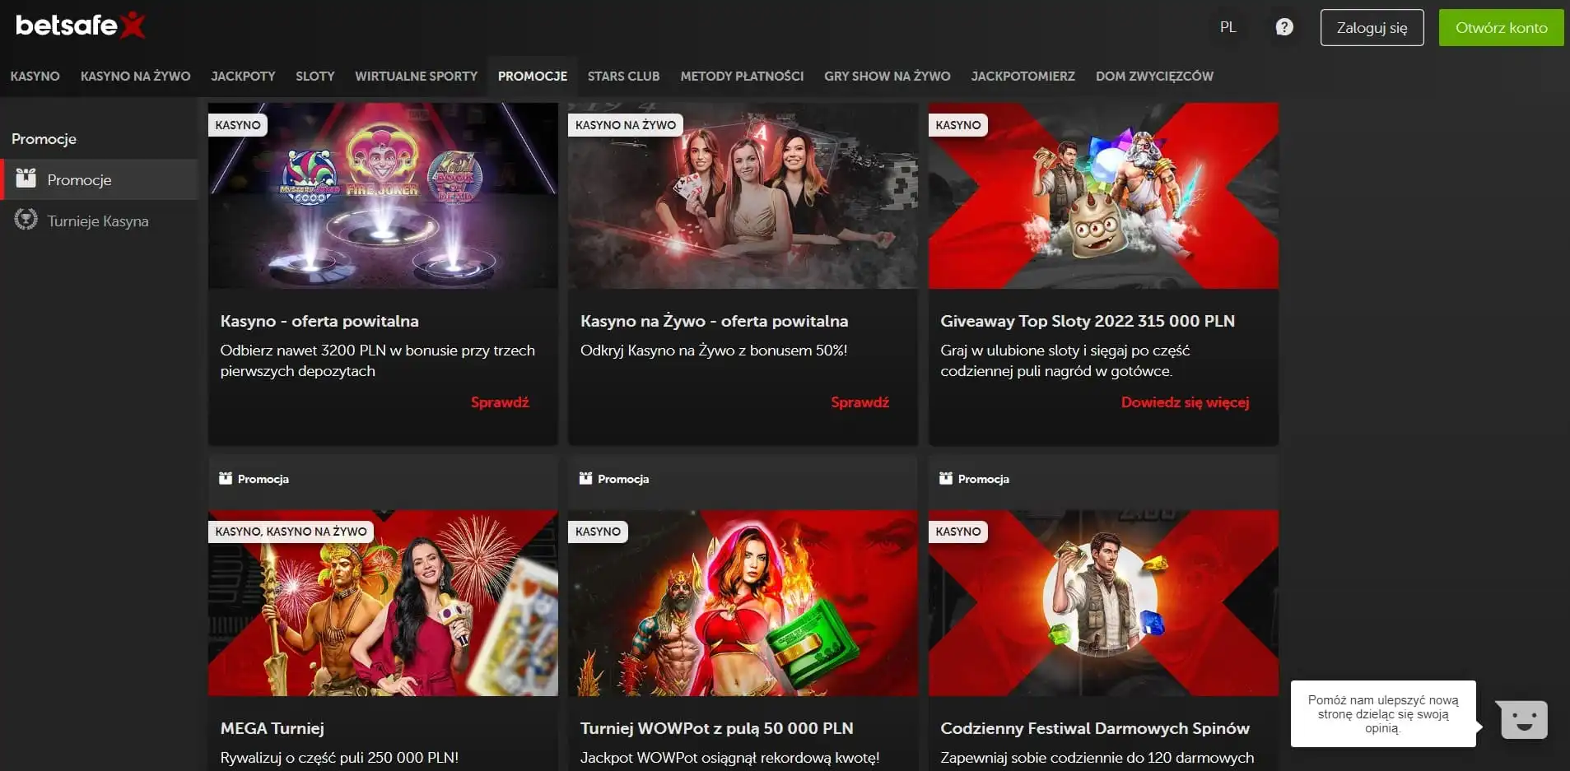Click the title Giveaway Top Sloty 2022 315 000 PLN
The width and height of the screenshot is (1570, 771).
click(1088, 321)
